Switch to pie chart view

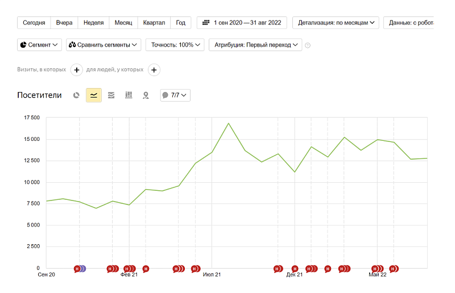tap(76, 95)
